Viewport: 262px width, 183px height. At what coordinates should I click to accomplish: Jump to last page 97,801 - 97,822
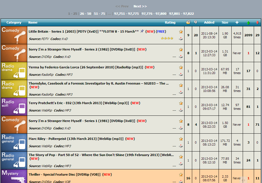coord(181,14)
